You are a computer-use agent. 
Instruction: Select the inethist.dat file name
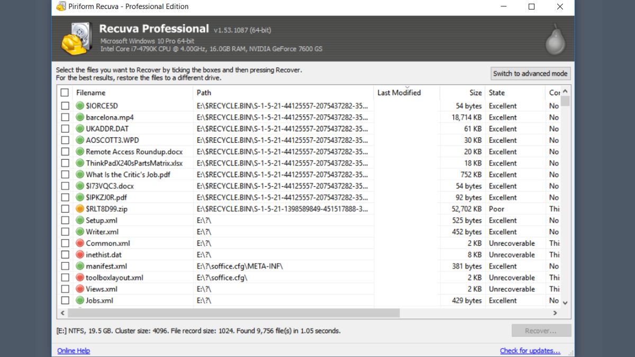pyautogui.click(x=104, y=255)
